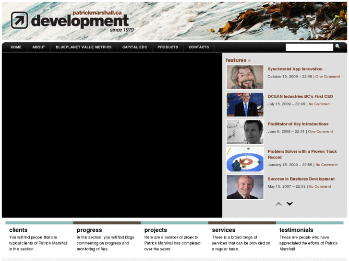Screen dimensions: 349x261
Task: Focus the search input field
Action: pyautogui.click(x=309, y=47)
